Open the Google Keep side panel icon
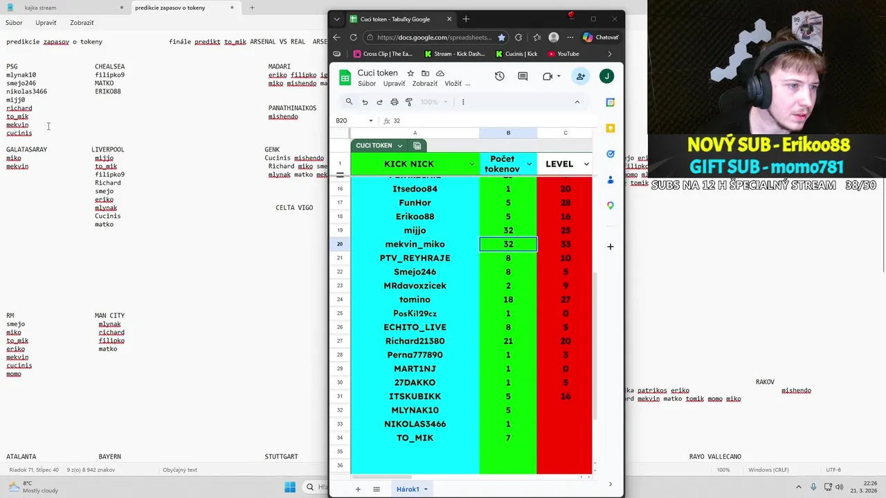886x498 pixels. [610, 128]
